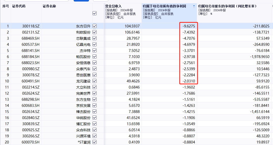This screenshot has width=273, height=145.
Task: Click the sort arrow on net profit column
Action: pyautogui.click(x=194, y=6)
